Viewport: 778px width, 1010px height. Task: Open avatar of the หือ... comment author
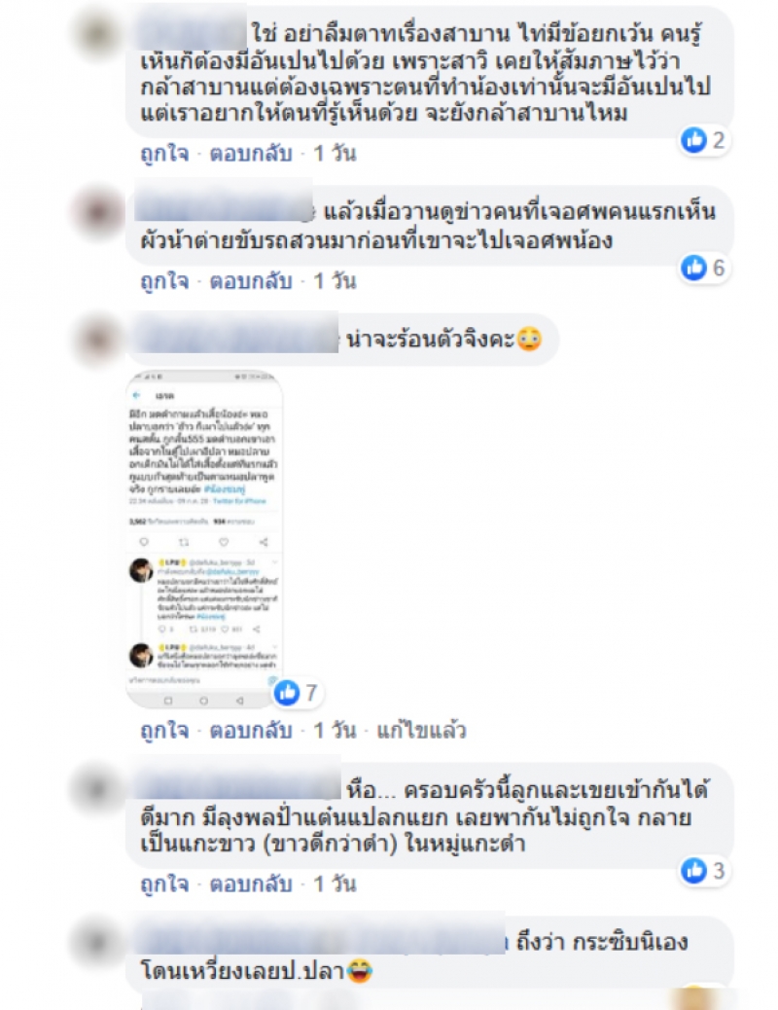coord(97,788)
